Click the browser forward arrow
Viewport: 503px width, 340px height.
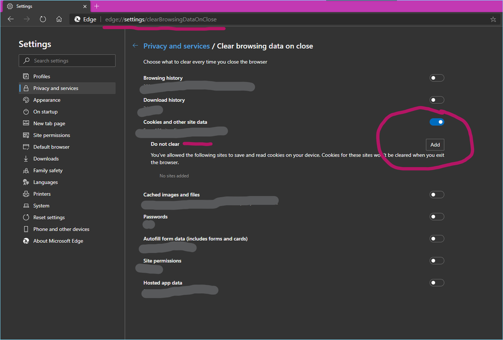click(x=27, y=19)
